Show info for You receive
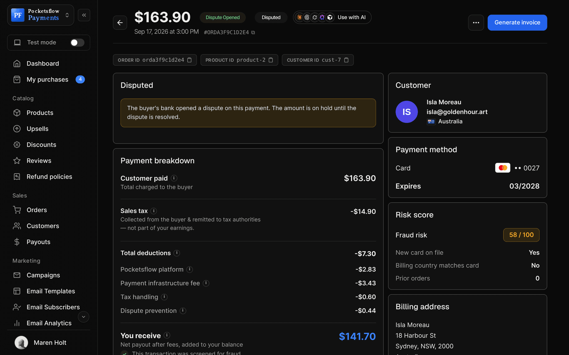 click(x=167, y=335)
